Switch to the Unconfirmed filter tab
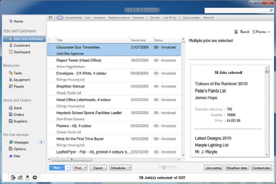Image resolution: width=276 pixels, height=184 pixels. pos(73,18)
